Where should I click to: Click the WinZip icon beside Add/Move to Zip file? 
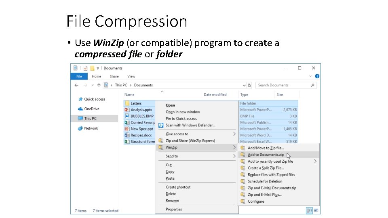tap(243, 148)
